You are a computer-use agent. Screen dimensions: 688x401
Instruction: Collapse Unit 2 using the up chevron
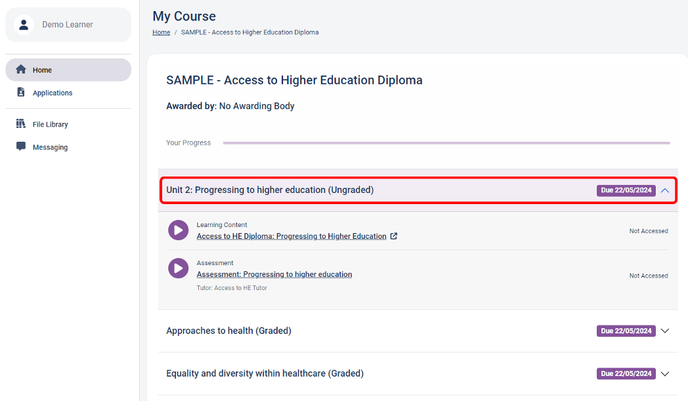[x=665, y=190]
